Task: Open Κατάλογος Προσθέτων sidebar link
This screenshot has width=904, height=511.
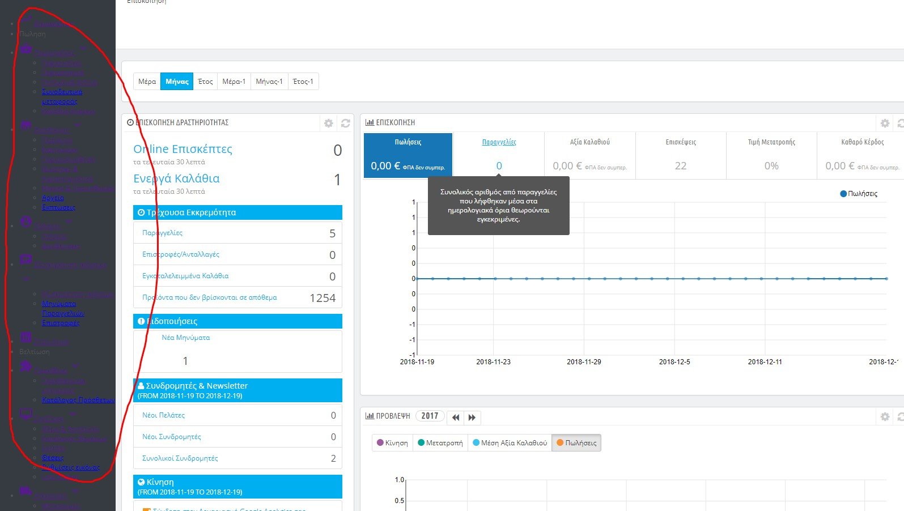Action: click(x=78, y=400)
